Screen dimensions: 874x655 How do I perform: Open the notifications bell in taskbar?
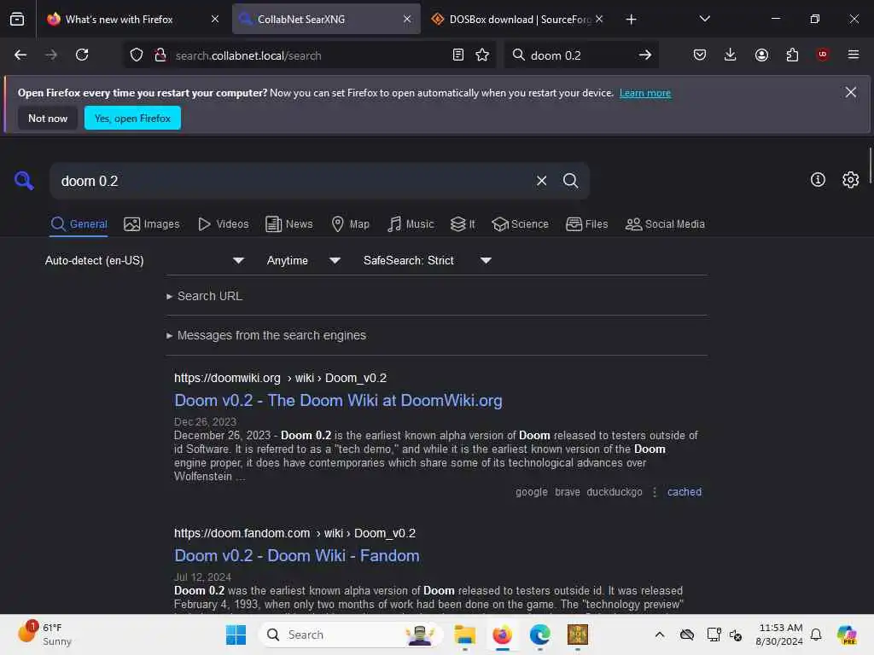click(815, 635)
